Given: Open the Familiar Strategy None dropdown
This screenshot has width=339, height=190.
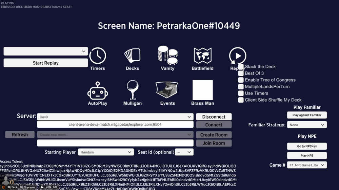Looking at the screenshot, I should 307,125.
